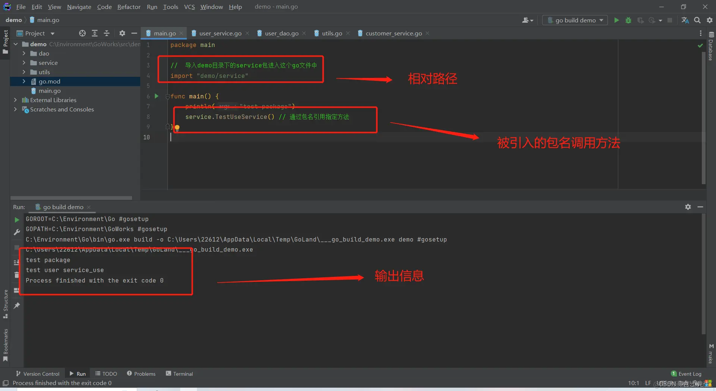This screenshot has width=716, height=391.
Task: Clear output with the trash icon
Action: (17, 275)
